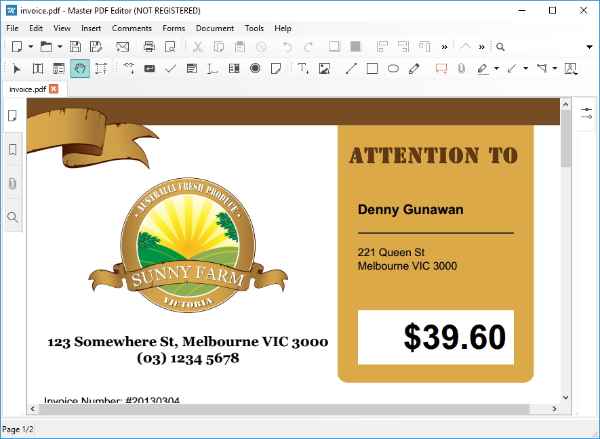Activate the Edit Text tool
The image size is (600, 439).
(x=38, y=68)
